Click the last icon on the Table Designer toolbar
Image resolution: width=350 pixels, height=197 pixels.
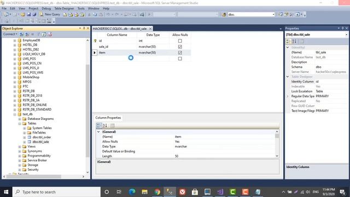click(49, 21)
